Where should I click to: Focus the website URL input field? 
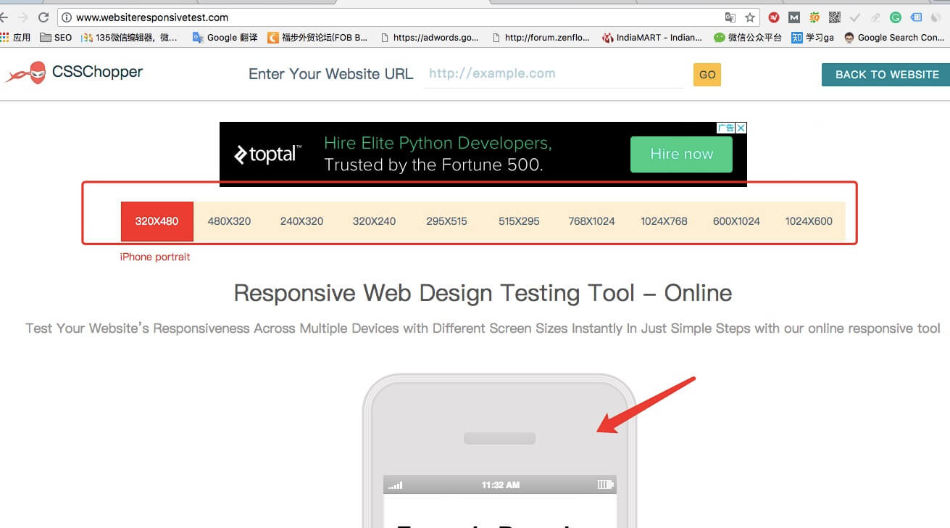[554, 74]
